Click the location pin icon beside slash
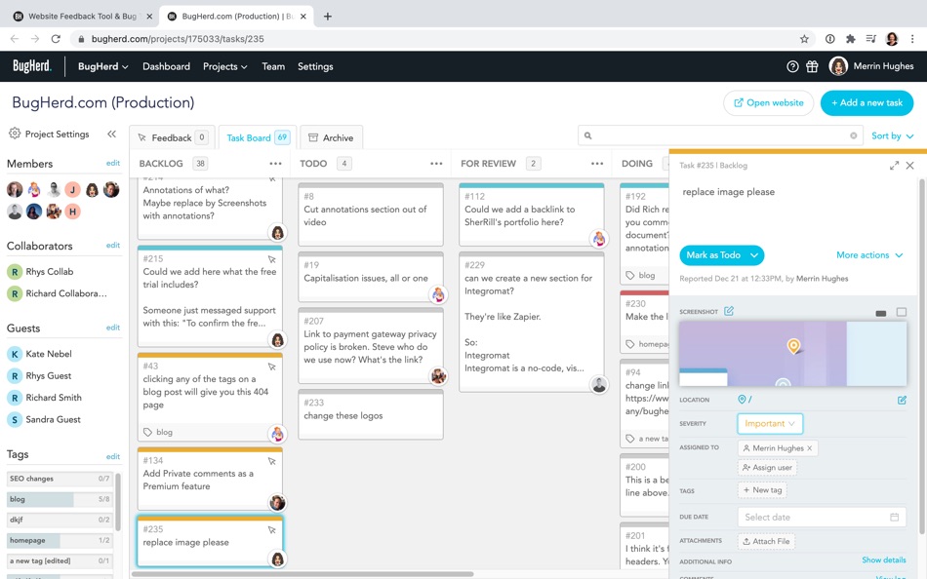The width and height of the screenshot is (927, 579). [x=742, y=400]
